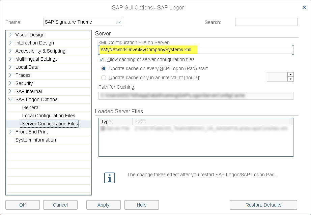Expand the Visual Design node
311x215 pixels.
[x=10, y=35]
